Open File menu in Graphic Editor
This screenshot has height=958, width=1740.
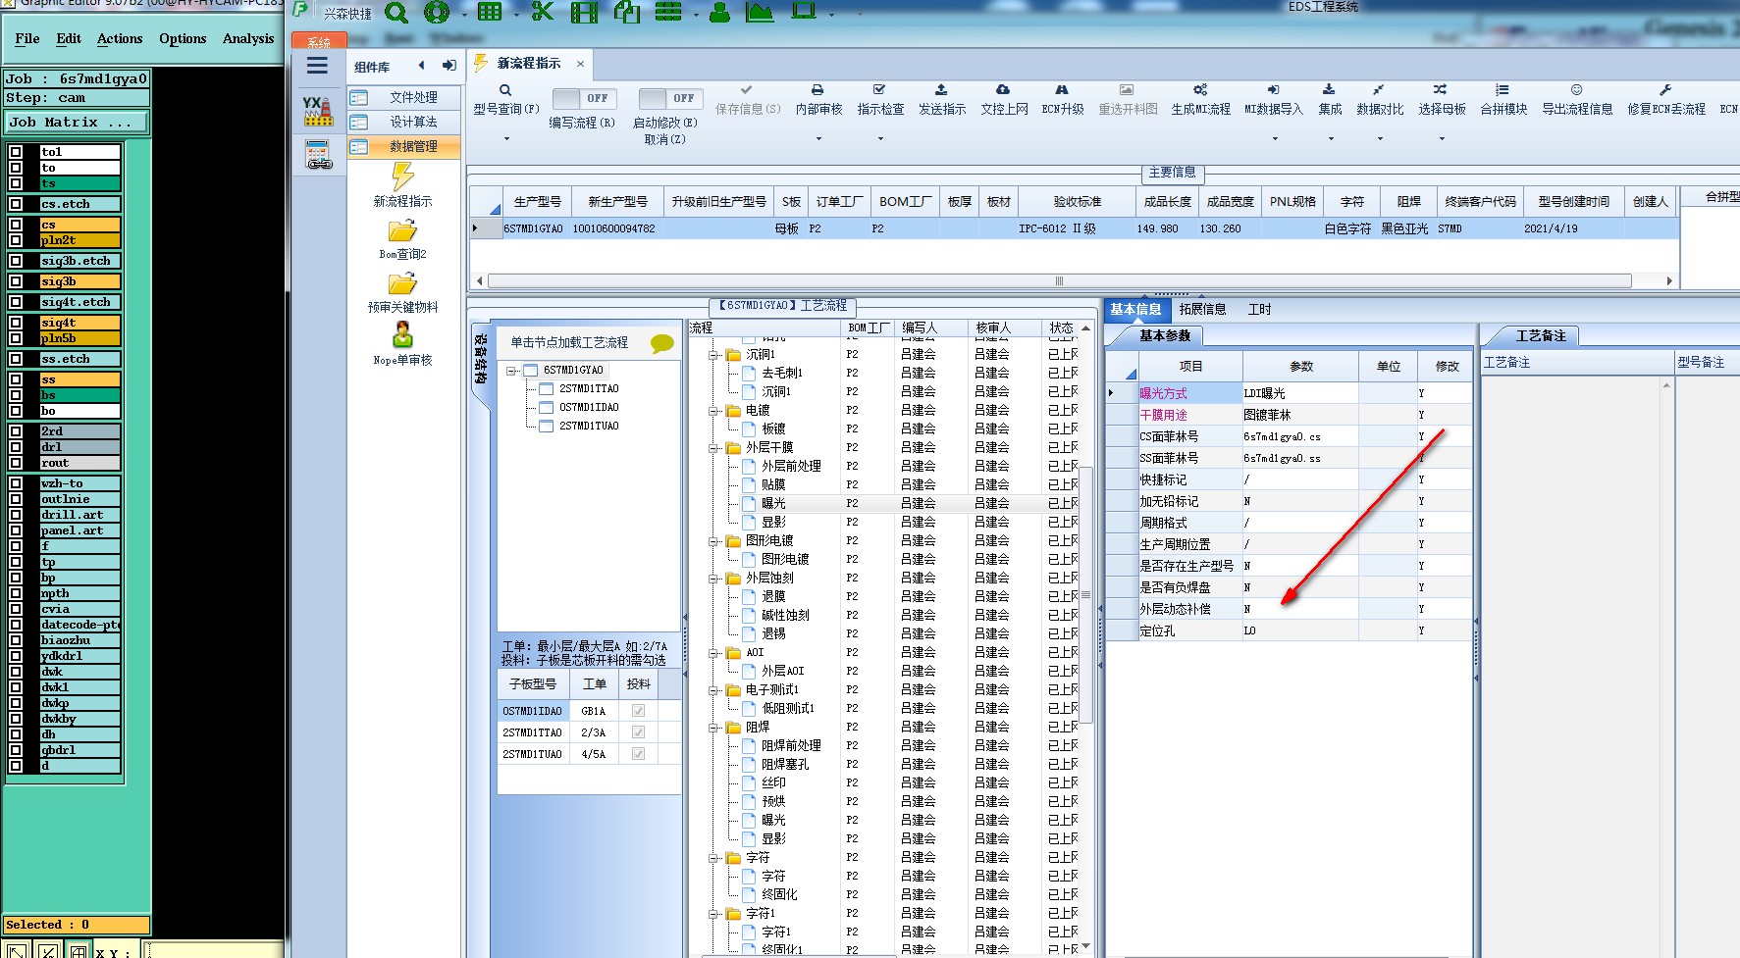pos(27,38)
